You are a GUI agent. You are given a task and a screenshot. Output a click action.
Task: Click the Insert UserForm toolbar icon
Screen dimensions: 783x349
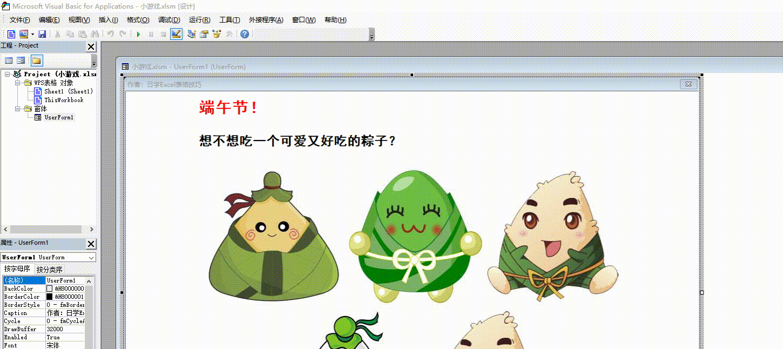24,34
